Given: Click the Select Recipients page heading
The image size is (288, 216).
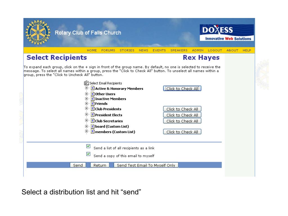Looking at the screenshot, I should [x=57, y=57].
